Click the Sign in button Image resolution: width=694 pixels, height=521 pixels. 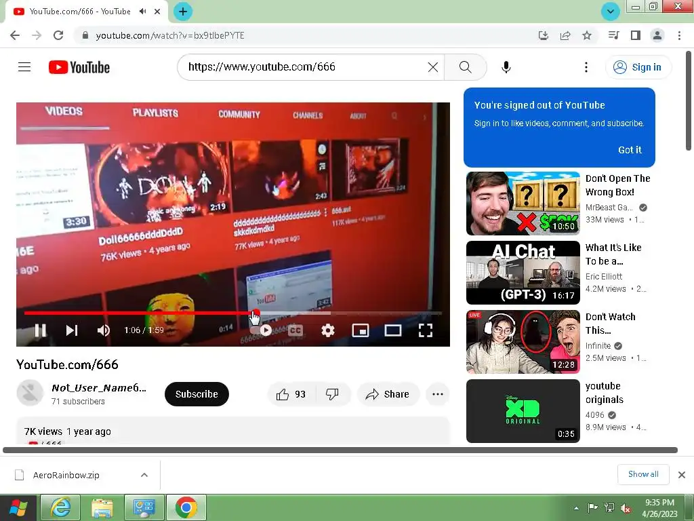click(x=638, y=67)
